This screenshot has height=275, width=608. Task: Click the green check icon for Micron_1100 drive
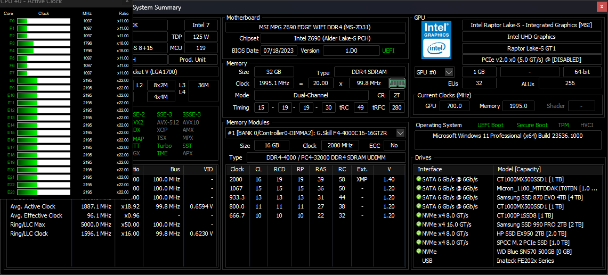419,188
